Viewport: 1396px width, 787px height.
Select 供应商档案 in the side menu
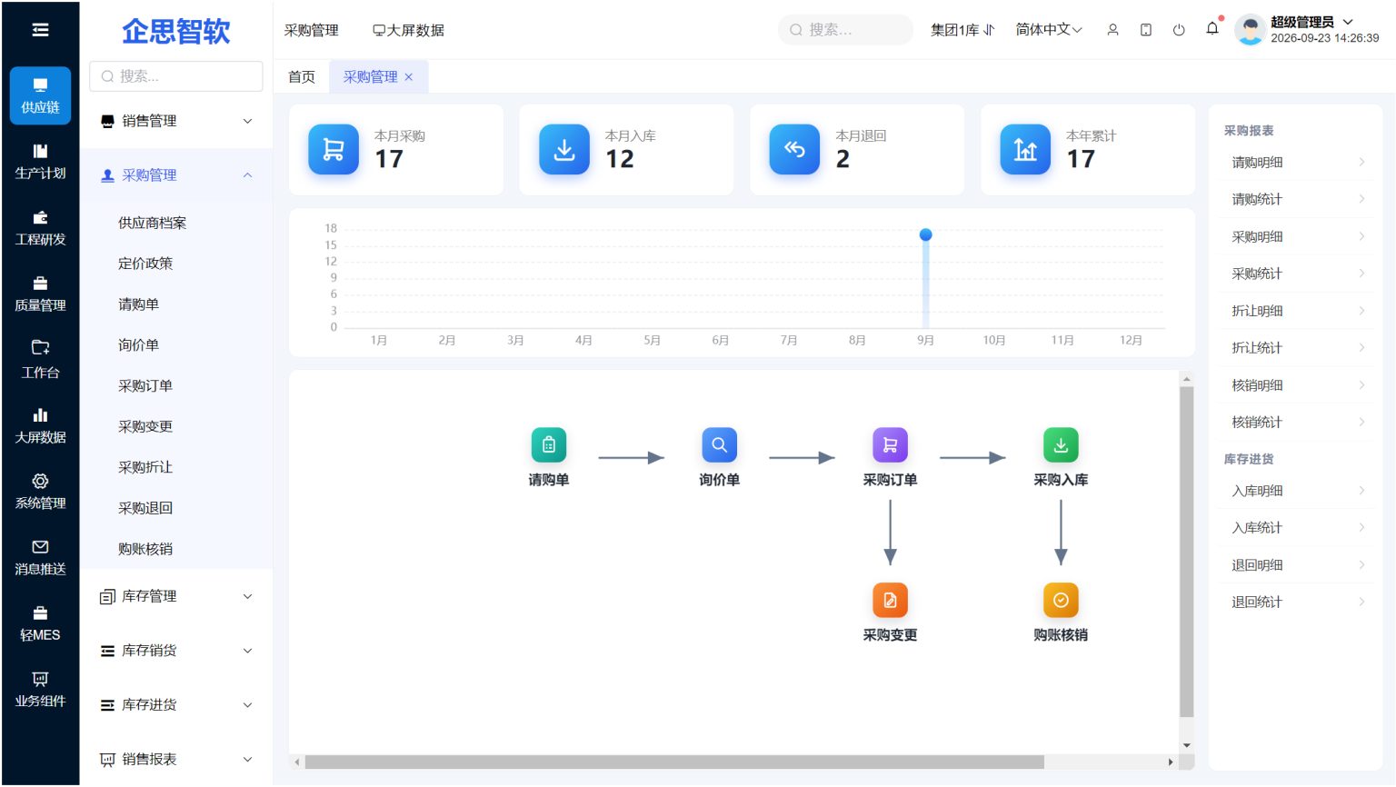point(152,223)
